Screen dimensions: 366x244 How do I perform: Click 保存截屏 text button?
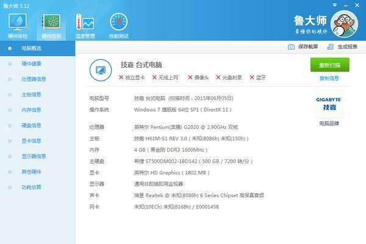click(308, 47)
